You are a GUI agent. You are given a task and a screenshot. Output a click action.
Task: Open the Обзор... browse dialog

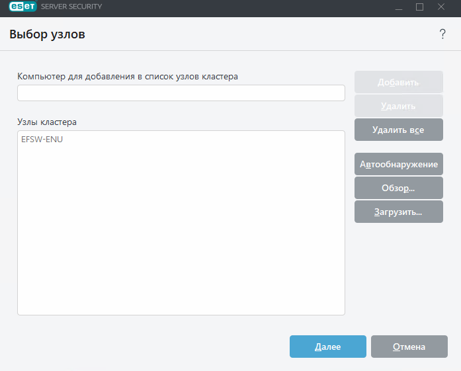pos(398,188)
